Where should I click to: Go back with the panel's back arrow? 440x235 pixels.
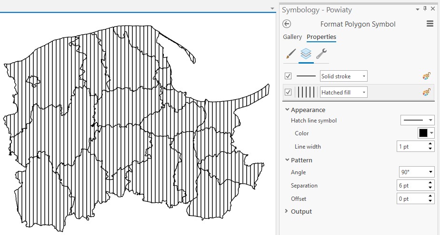[287, 24]
